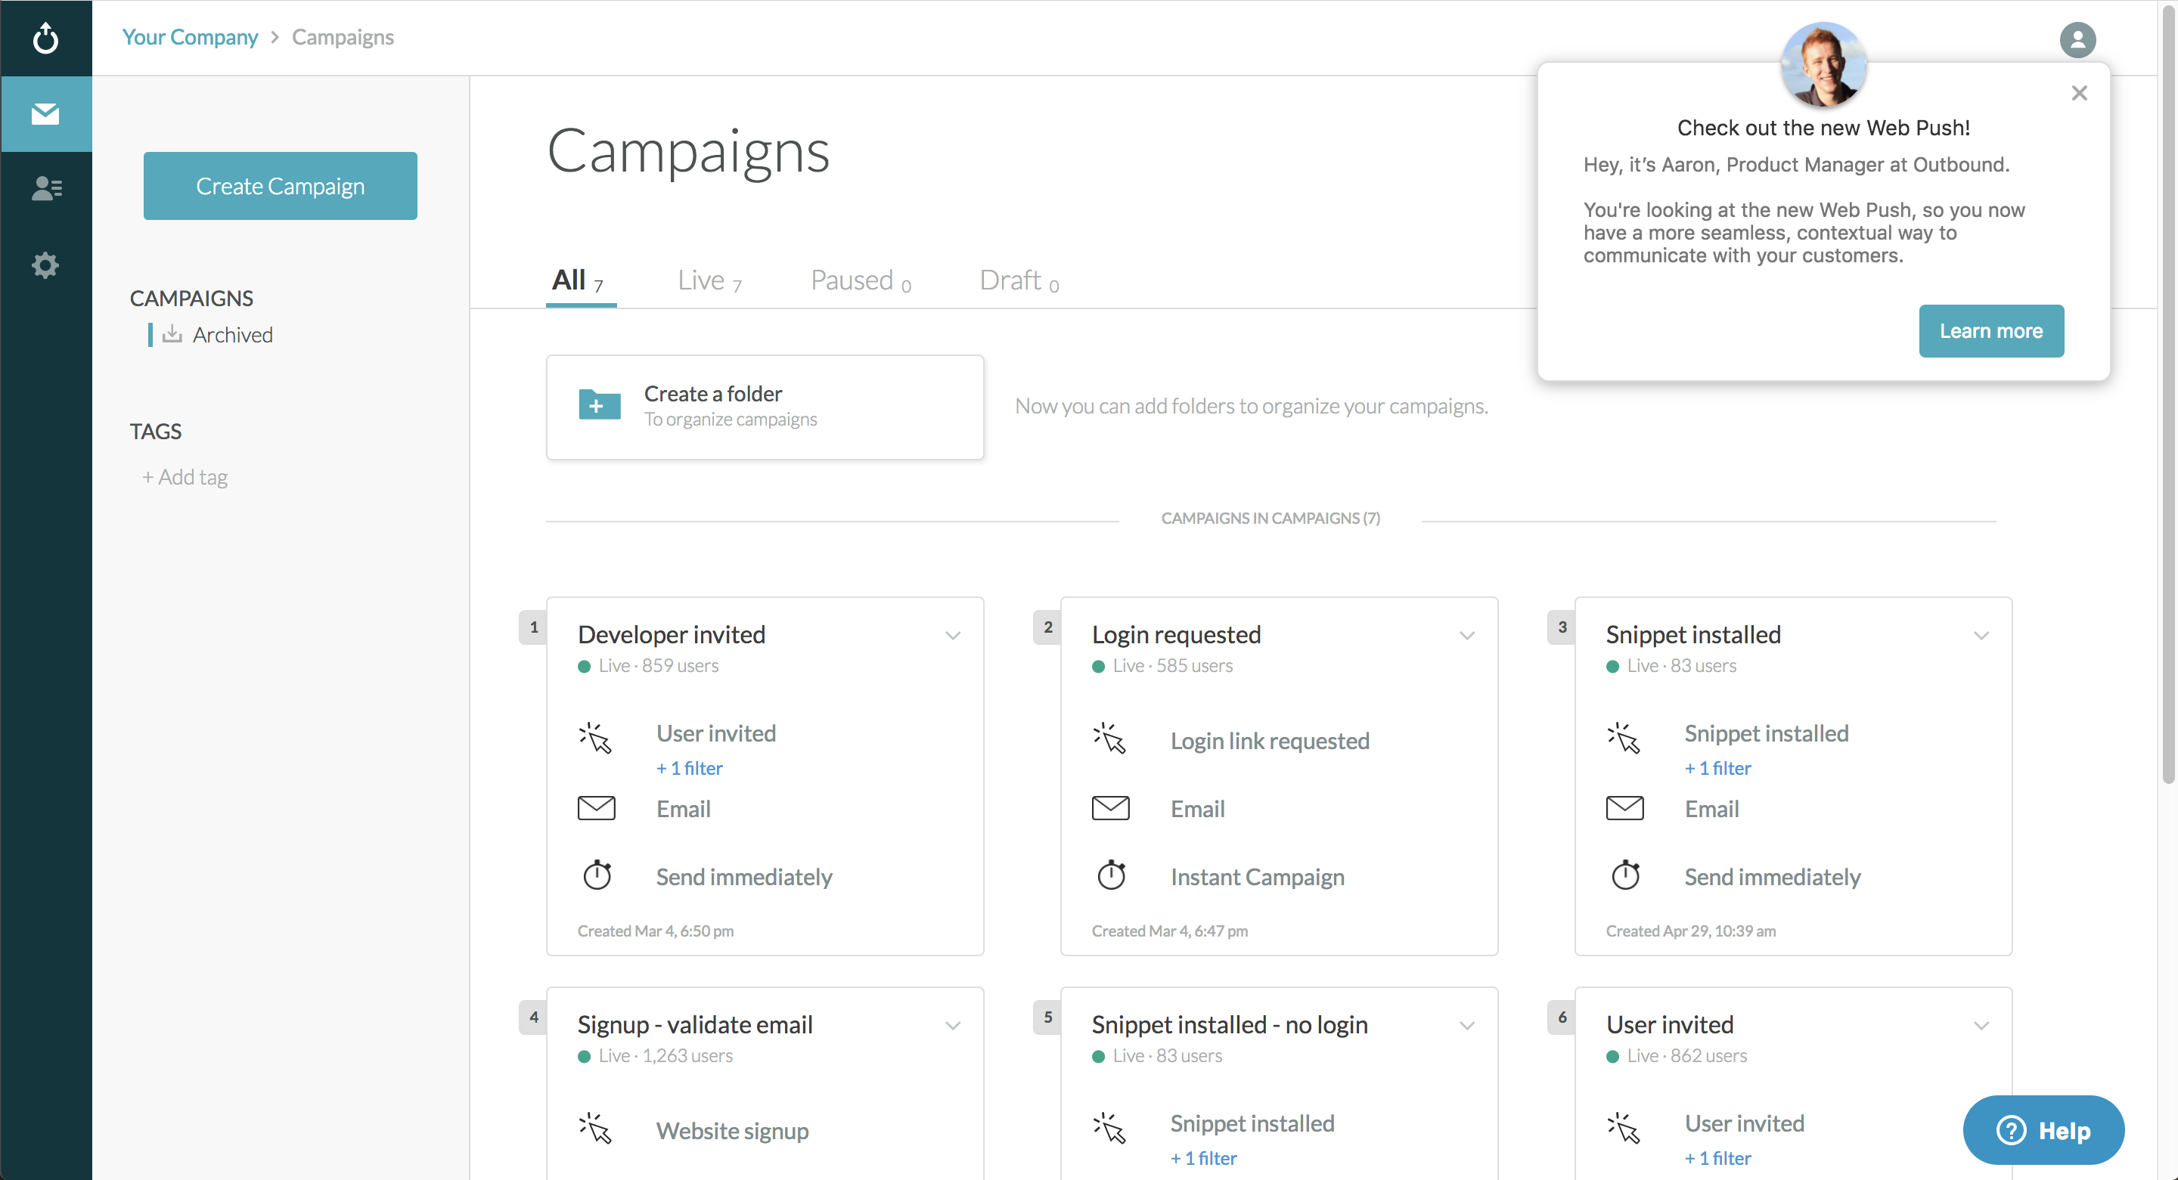Switch to the Live tab
Viewport: 2178px width, 1180px height.
(709, 280)
